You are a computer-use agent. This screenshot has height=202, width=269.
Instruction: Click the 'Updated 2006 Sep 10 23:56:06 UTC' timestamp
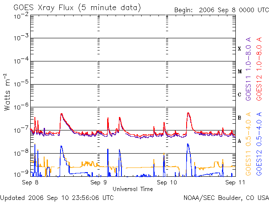pos(57,197)
